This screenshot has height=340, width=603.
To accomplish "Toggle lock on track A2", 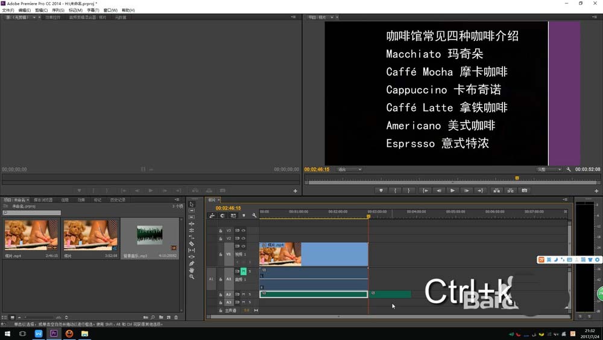I will (x=220, y=295).
